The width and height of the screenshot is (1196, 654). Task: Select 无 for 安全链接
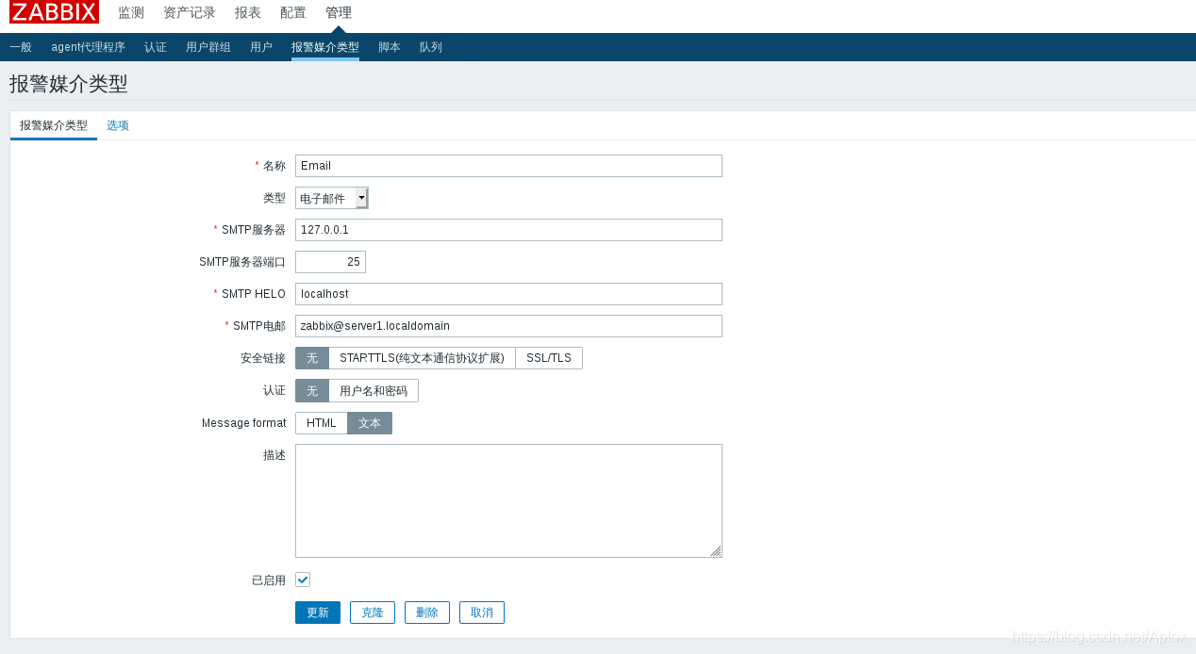312,358
